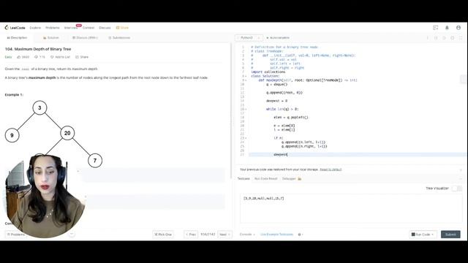Click the LeetCode logo
The width and height of the screenshot is (468, 263).
pos(15,28)
